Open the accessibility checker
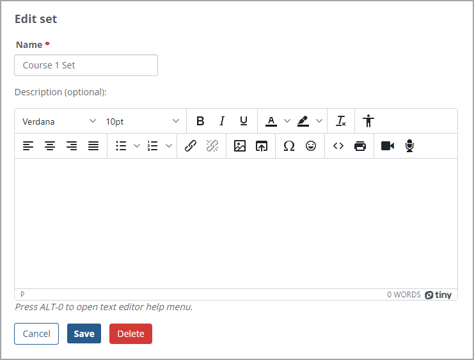 (368, 121)
